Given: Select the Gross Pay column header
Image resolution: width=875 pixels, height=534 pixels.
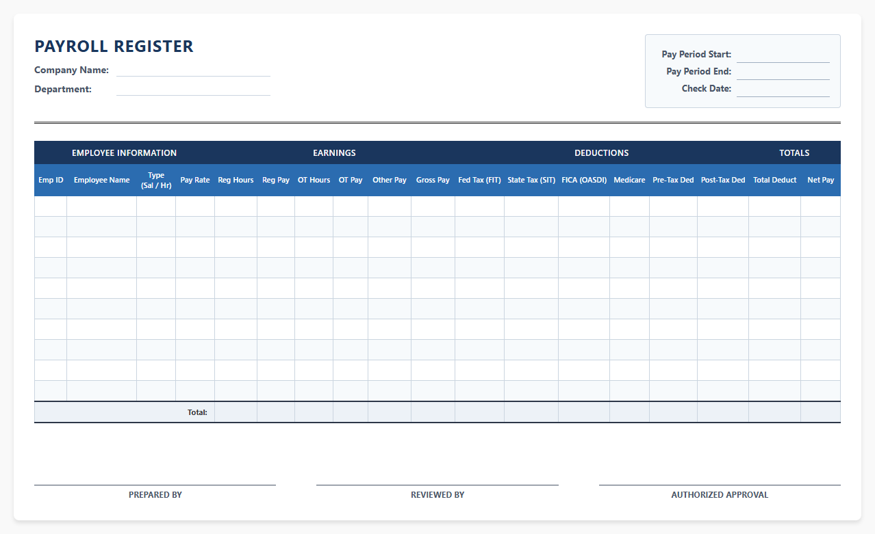Looking at the screenshot, I should coord(433,181).
